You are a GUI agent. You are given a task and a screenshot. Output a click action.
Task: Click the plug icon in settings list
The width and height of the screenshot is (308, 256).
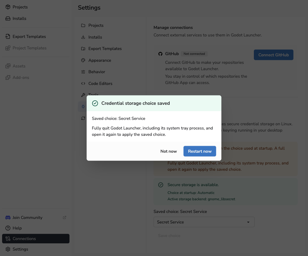tap(83, 107)
